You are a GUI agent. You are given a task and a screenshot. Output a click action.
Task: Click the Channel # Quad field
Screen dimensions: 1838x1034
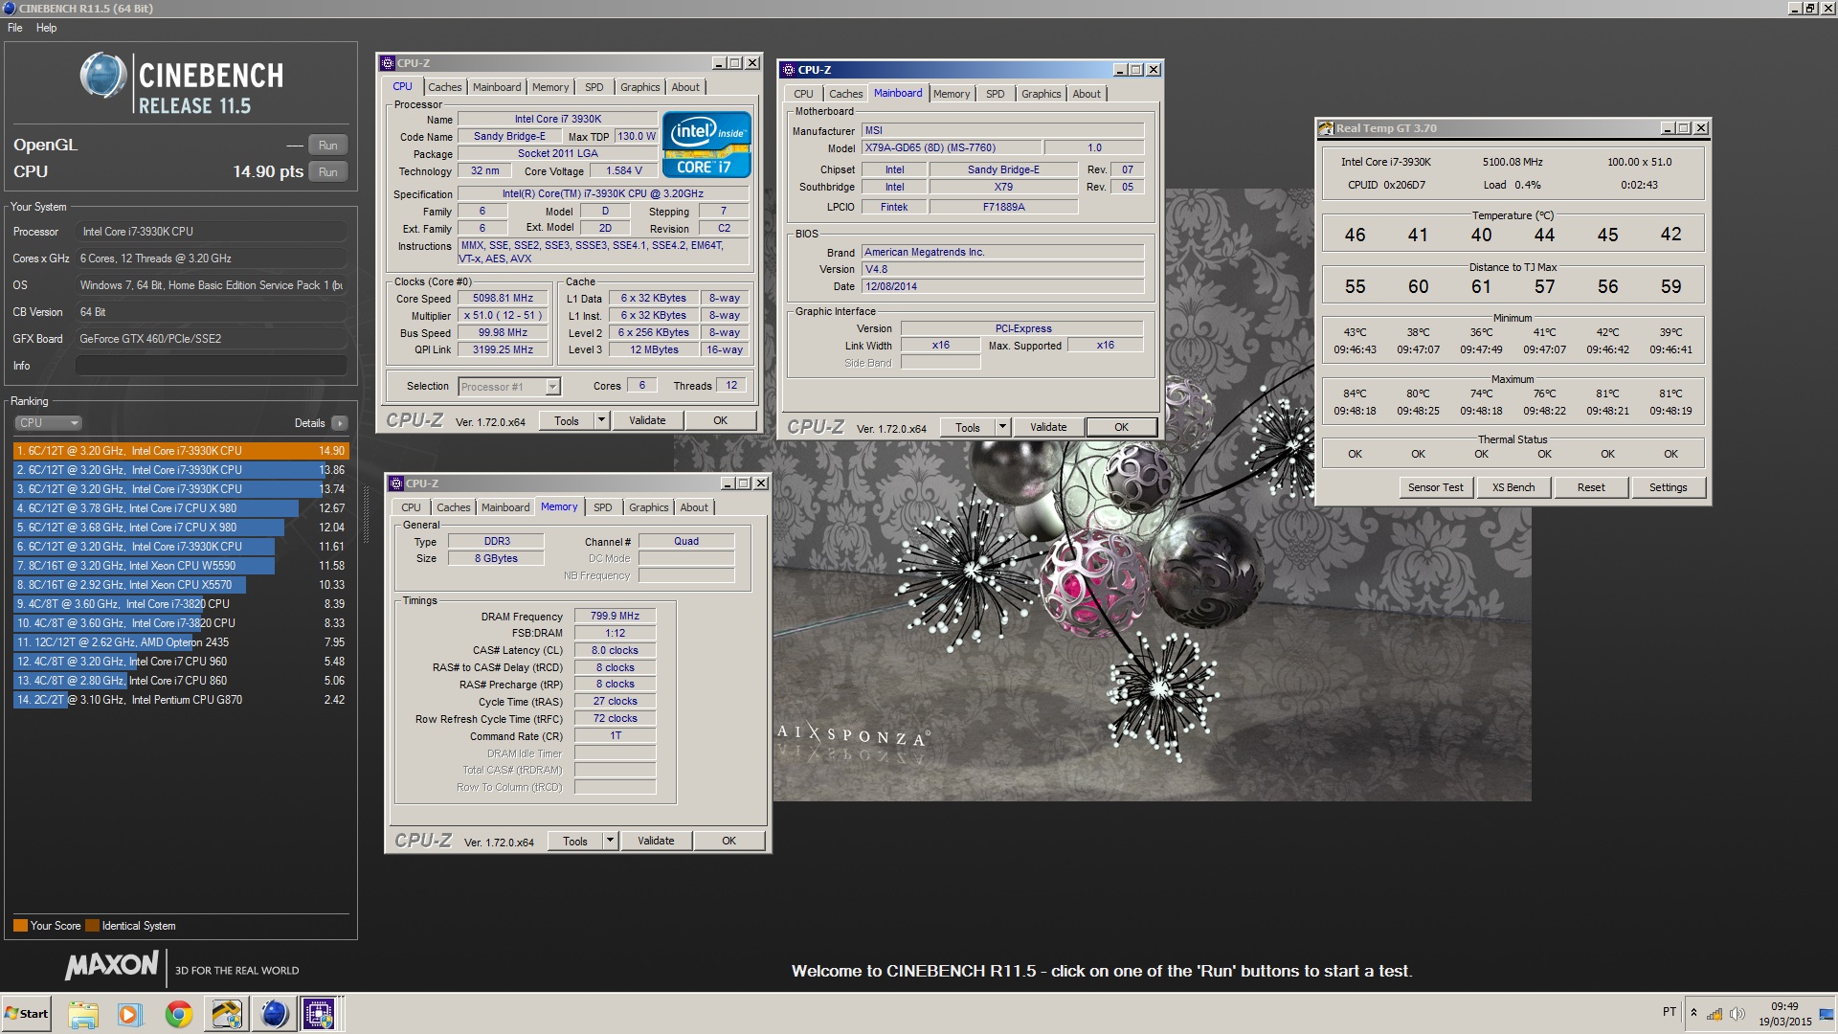(686, 541)
